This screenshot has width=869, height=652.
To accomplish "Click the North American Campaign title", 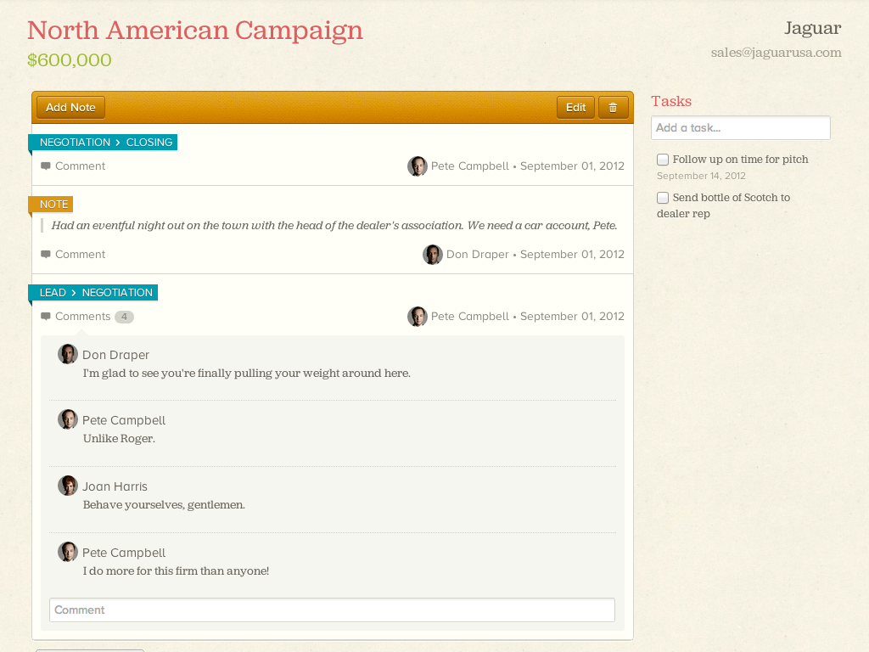I will coord(195,31).
